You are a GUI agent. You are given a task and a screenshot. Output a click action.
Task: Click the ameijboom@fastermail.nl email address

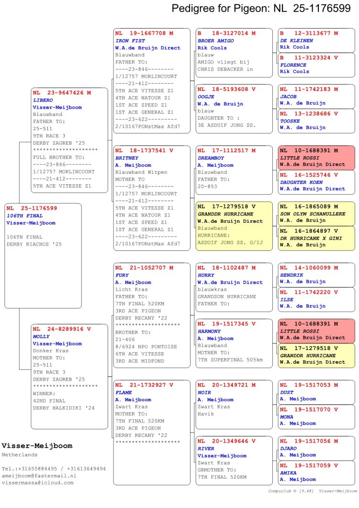(x=39, y=476)
